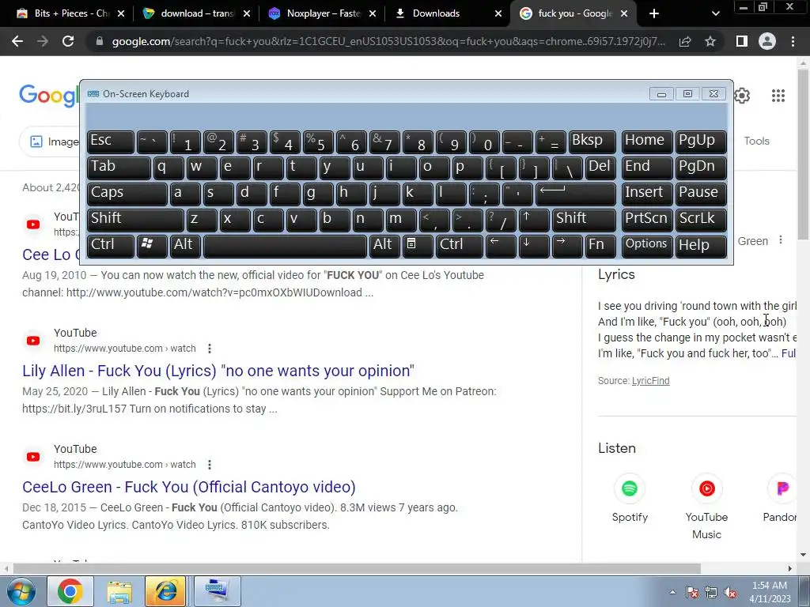Open Internet Explorer from the taskbar
This screenshot has height=607, width=810.
coord(166,591)
